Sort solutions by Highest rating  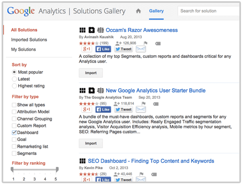[x=14, y=86]
